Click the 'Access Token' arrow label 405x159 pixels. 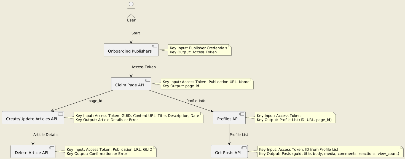pos(144,67)
